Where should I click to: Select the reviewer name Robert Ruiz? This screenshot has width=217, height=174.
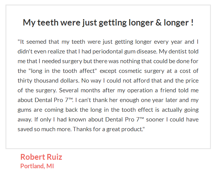pyautogui.click(x=41, y=157)
